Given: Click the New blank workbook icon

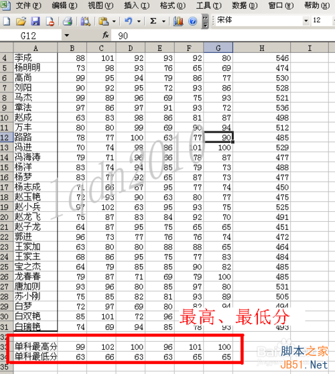Looking at the screenshot, I should point(7,21).
